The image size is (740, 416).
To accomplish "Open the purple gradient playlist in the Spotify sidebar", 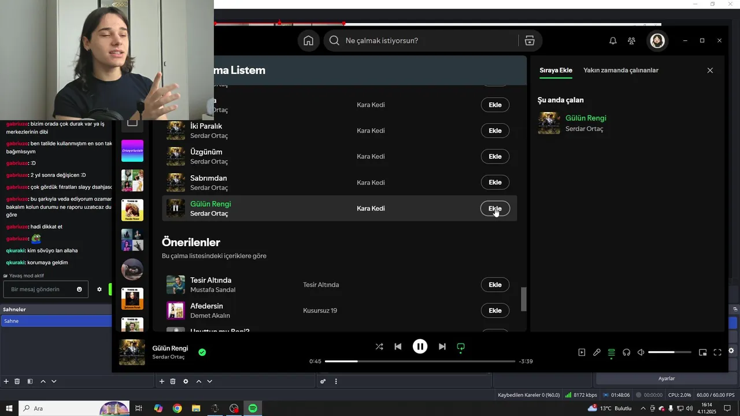I will pyautogui.click(x=132, y=151).
